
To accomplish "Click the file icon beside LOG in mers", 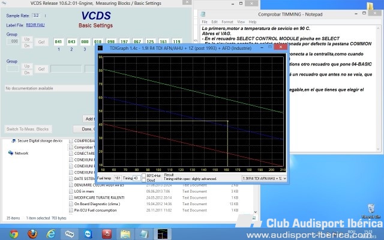I will 71,191.
